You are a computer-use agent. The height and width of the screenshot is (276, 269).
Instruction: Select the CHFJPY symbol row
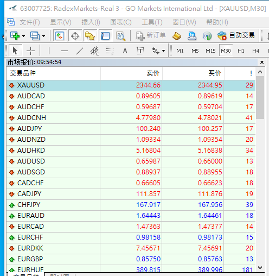coord(131,205)
